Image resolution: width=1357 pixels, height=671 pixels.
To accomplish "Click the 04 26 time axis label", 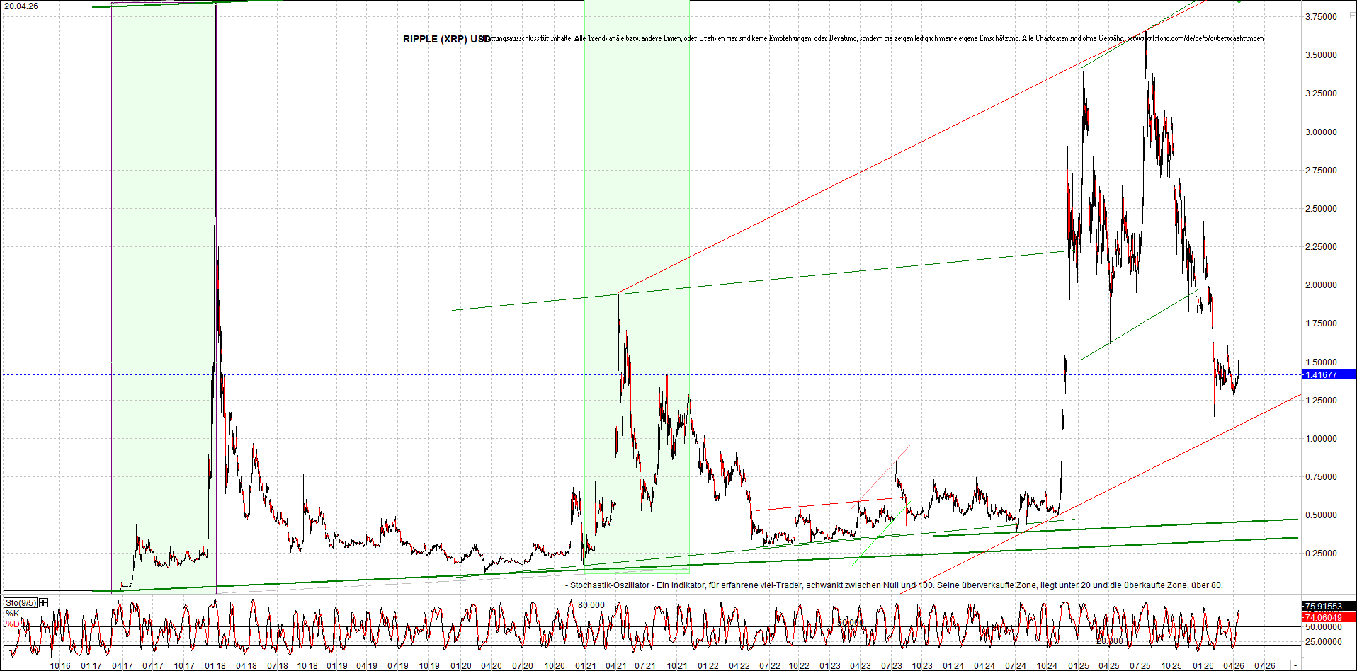I will point(1234,666).
